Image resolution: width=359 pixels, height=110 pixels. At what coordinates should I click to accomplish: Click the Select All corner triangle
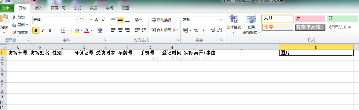point(3,47)
